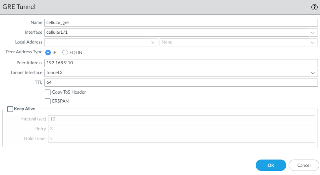The width and height of the screenshot is (320, 175).
Task: Click the Copy ToS Header label
Action: click(69, 92)
